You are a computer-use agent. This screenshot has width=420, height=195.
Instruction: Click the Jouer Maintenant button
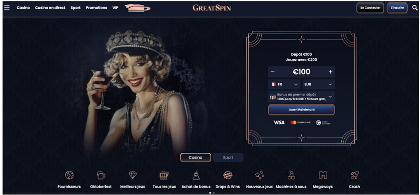coord(301,110)
